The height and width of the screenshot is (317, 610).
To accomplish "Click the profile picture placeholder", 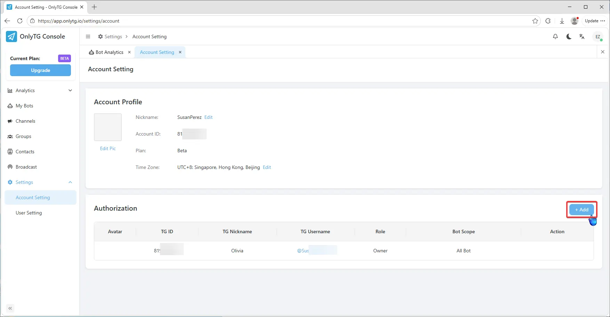I will click(108, 127).
